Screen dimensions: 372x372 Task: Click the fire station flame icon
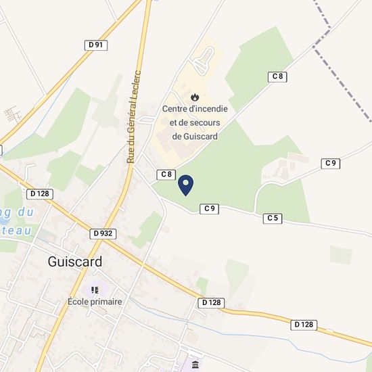click(x=195, y=97)
